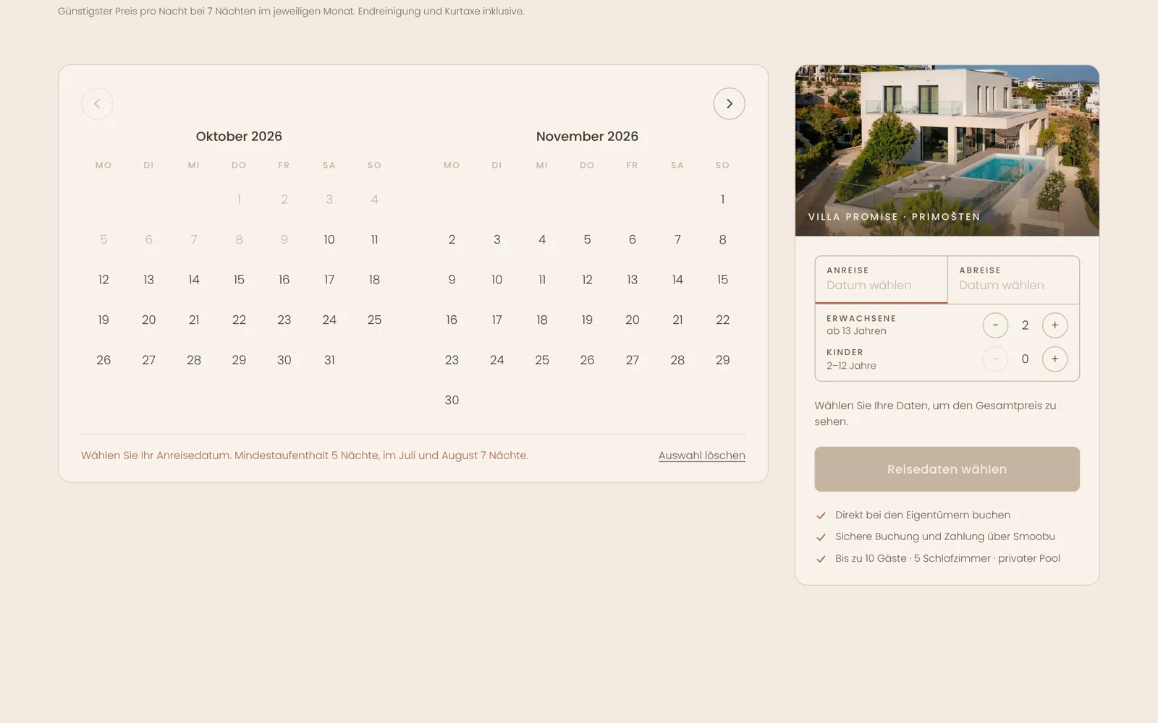Click the November 2026 month heading
The image size is (1158, 723).
point(587,136)
